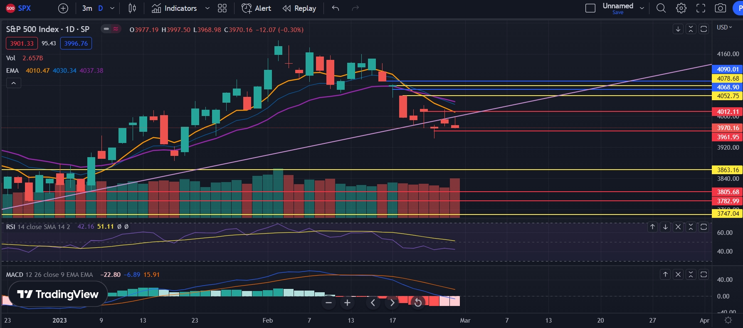This screenshot has width=743, height=328.
Task: Collapse the indicator legend with caret button
Action: [13, 83]
